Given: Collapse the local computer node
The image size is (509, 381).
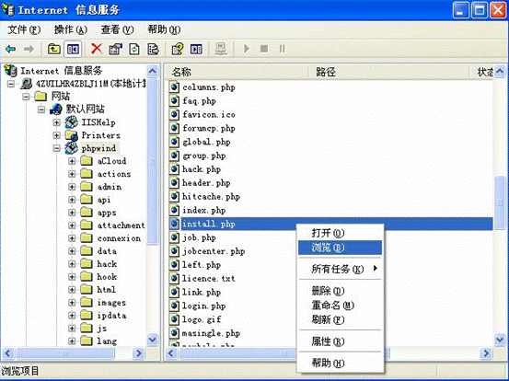Looking at the screenshot, I should pos(11,84).
